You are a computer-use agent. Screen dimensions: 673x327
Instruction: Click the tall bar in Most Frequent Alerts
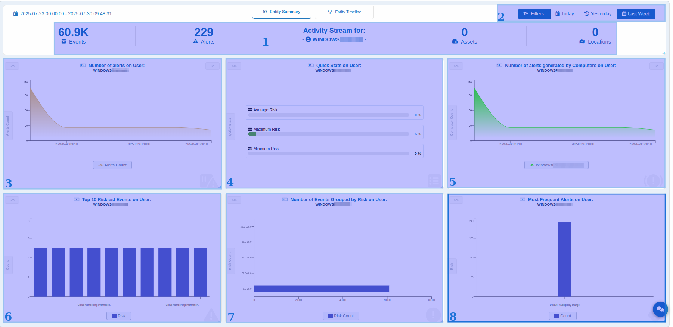564,259
